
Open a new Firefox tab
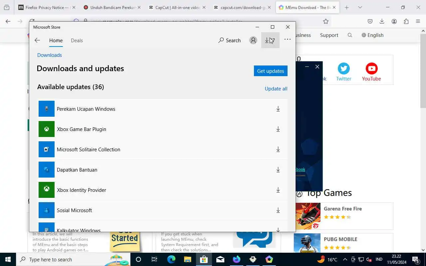point(346,7)
